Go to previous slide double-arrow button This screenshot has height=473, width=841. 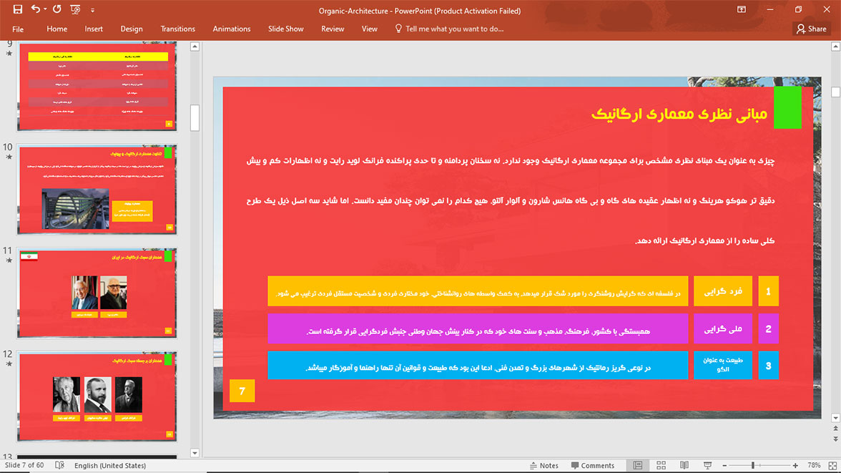coord(835,429)
